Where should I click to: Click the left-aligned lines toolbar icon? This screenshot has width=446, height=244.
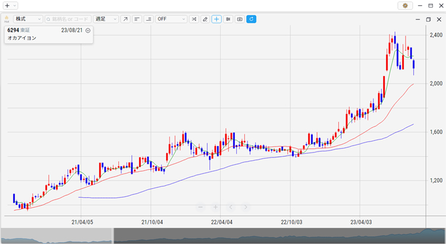click(137, 19)
